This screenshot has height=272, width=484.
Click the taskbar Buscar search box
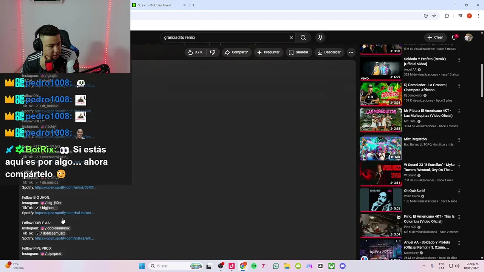click(x=176, y=266)
